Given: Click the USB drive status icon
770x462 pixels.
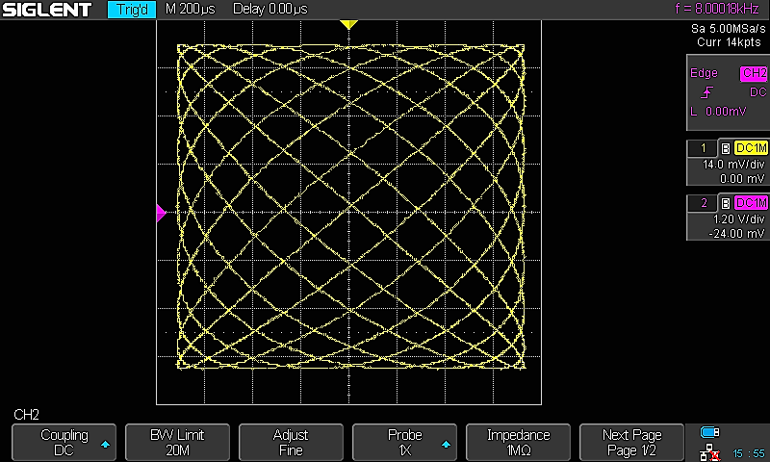Looking at the screenshot, I should point(710,432).
